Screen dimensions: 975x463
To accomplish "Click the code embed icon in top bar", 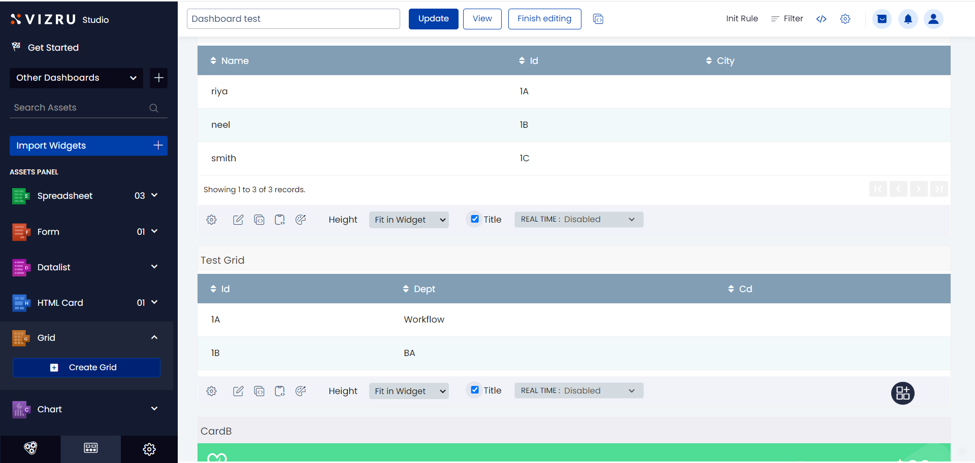I will click(x=821, y=19).
